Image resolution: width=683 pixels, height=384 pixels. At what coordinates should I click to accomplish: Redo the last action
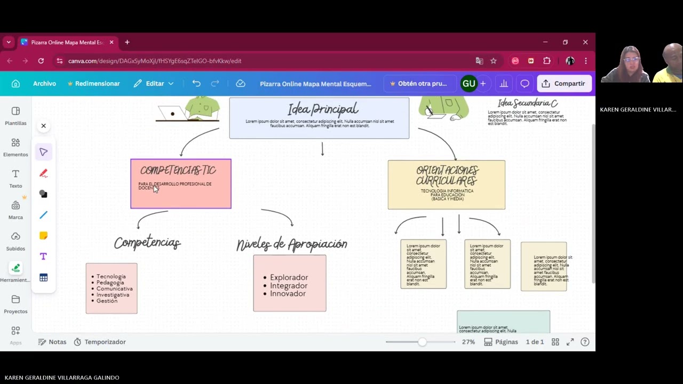tap(215, 84)
